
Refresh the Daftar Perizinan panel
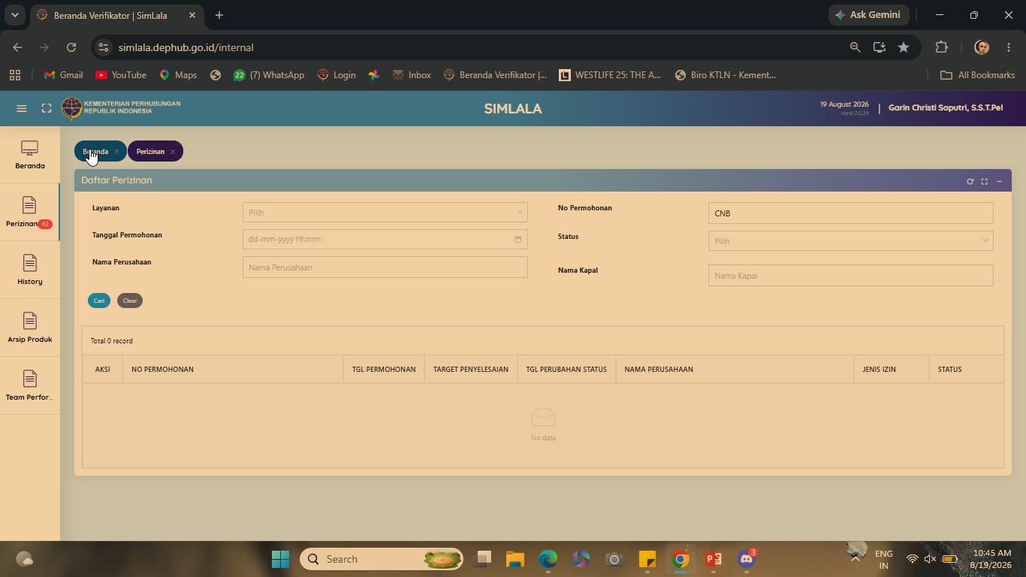[970, 181]
